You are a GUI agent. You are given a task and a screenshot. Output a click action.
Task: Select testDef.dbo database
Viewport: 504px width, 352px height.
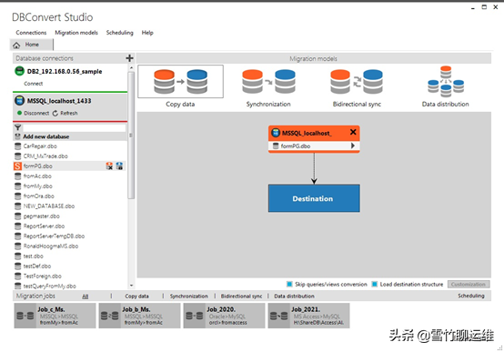coord(37,267)
